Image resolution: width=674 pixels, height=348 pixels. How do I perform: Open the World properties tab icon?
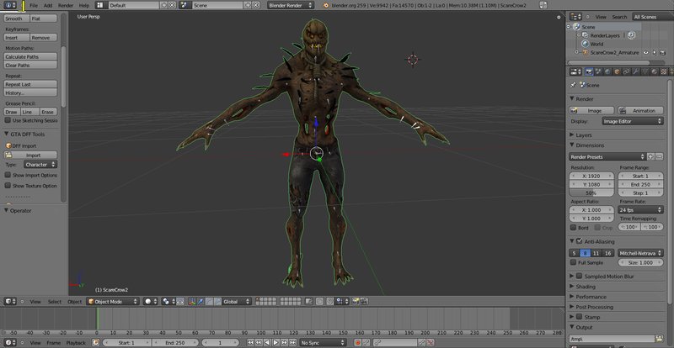(607, 71)
